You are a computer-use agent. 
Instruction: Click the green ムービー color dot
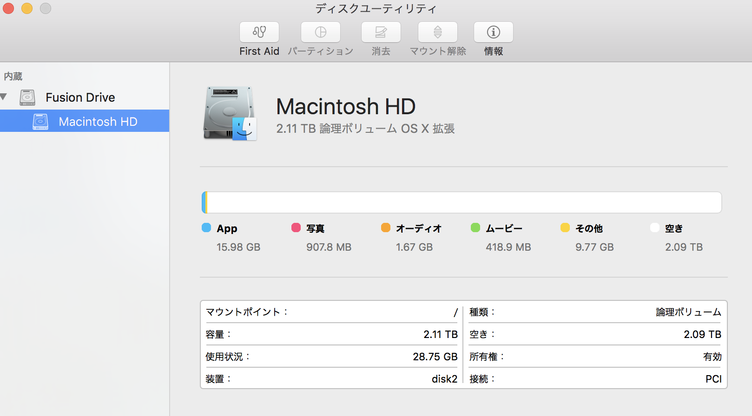[x=475, y=227]
